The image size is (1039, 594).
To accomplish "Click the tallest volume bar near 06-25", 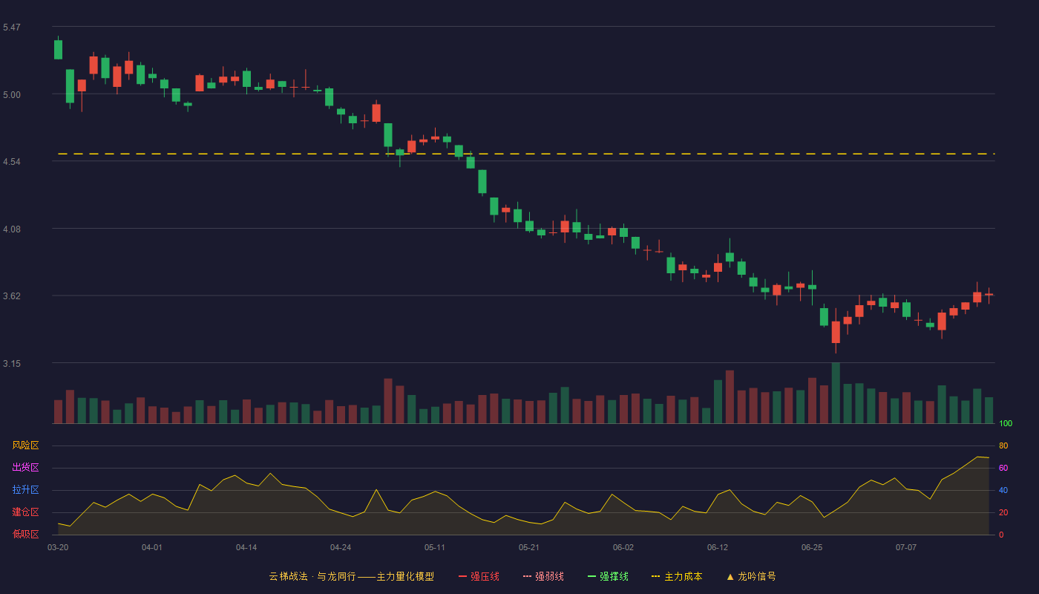I will pos(836,393).
